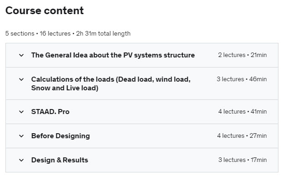Click the '4 lectures • 27min' label

tap(242, 135)
